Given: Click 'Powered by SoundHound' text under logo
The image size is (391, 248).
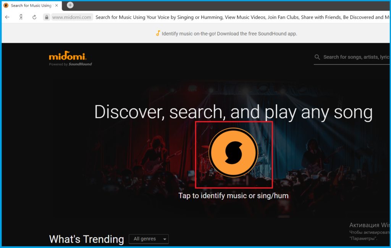Looking at the screenshot, I should pos(70,64).
